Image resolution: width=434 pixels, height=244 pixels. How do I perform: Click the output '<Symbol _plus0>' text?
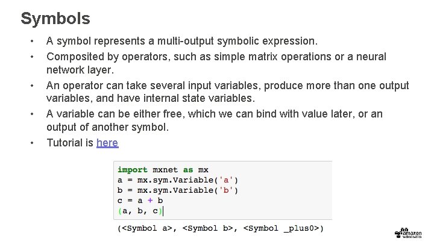(283, 228)
